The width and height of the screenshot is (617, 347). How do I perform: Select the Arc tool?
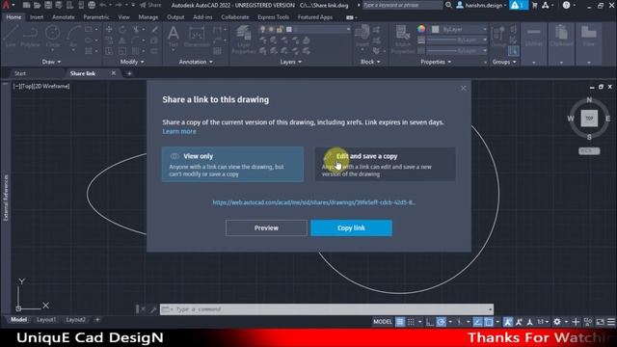point(73,37)
